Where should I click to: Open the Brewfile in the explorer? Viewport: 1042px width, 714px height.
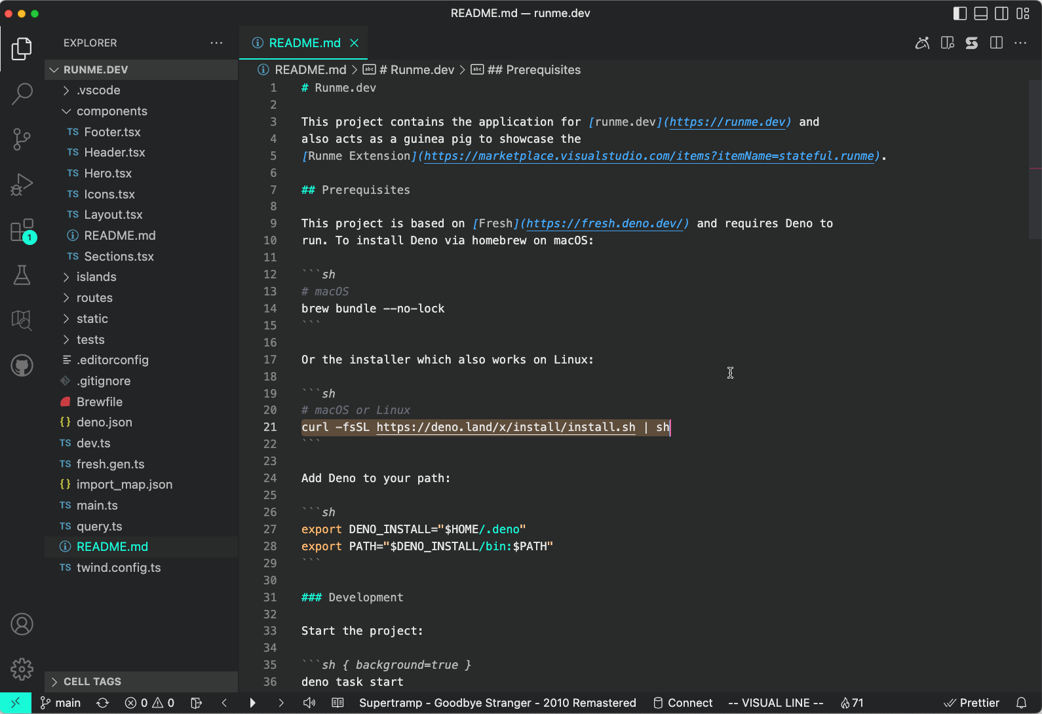click(141, 402)
